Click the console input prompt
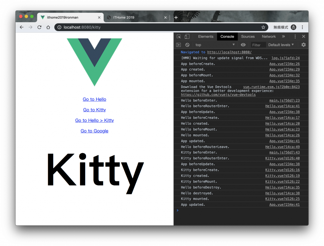The height and width of the screenshot is (246, 324). [x=241, y=210]
